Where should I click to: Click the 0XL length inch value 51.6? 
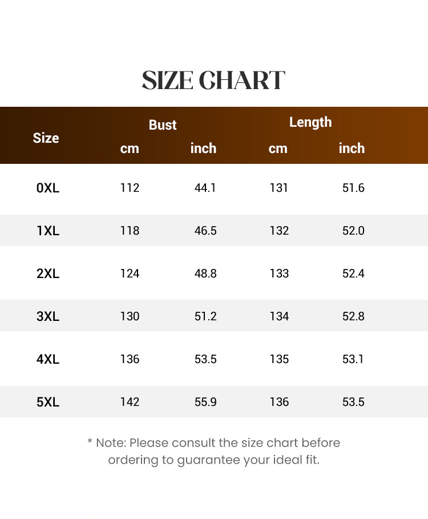click(353, 188)
